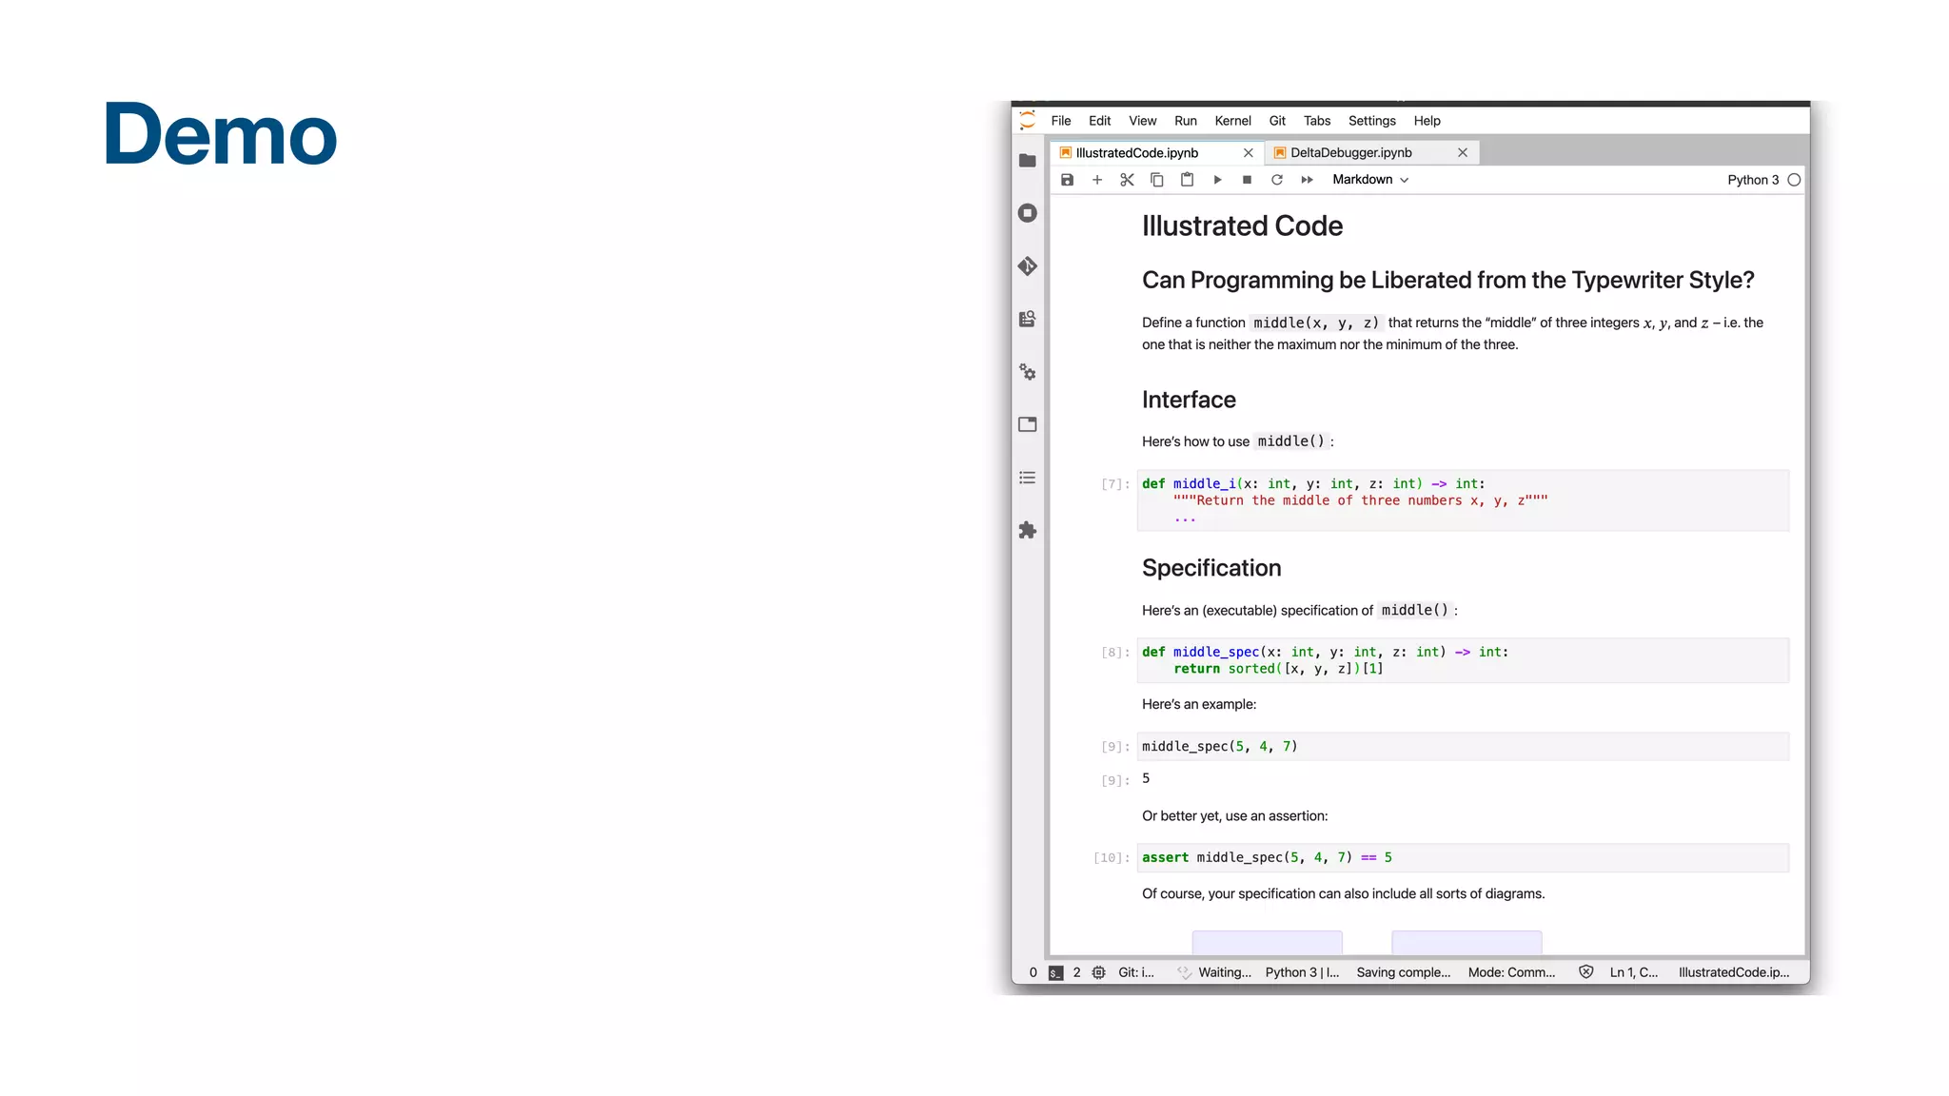Open the Kernel menu
1949x1096 pixels.
tap(1232, 121)
